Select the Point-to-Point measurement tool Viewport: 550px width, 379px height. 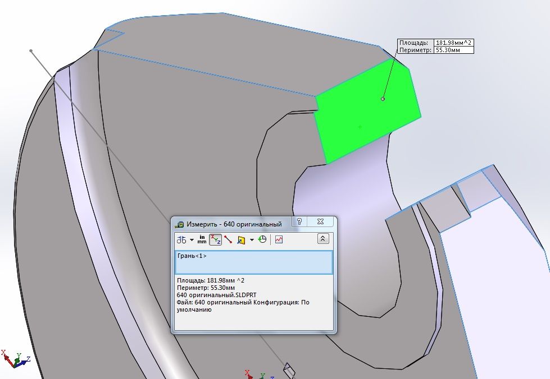pyautogui.click(x=228, y=240)
